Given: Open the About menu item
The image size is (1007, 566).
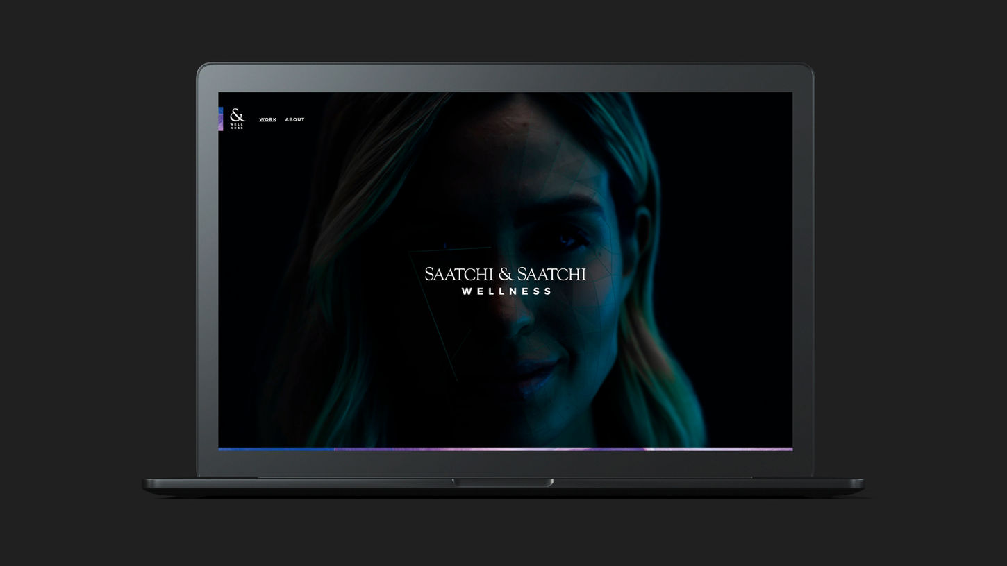Looking at the screenshot, I should pos(294,119).
